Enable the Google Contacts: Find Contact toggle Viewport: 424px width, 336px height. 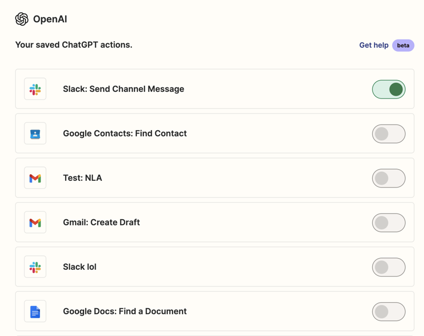pyautogui.click(x=388, y=134)
